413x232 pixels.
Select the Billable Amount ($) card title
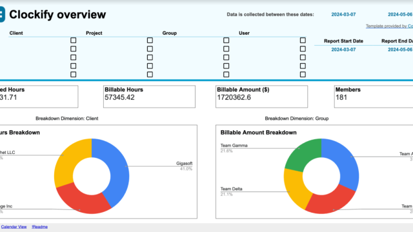click(x=243, y=90)
